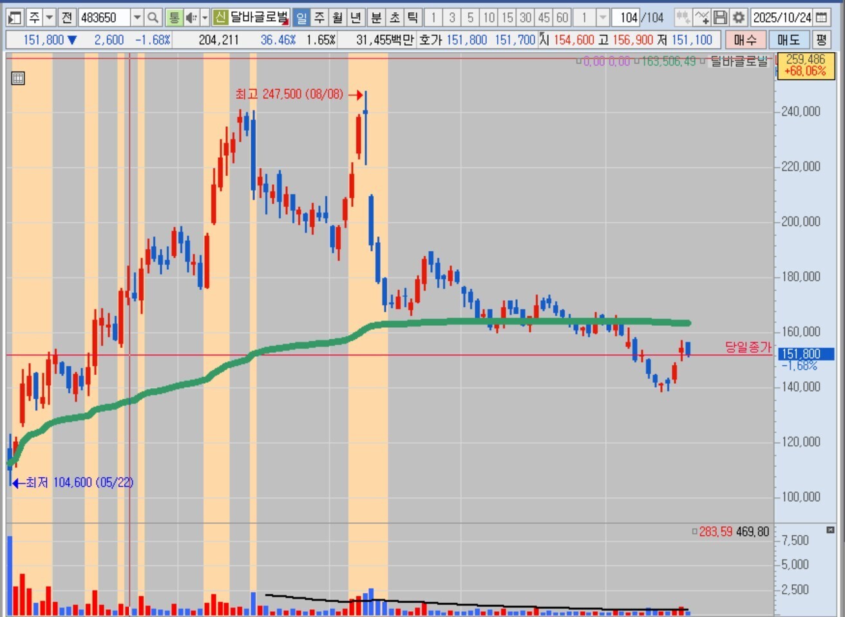Select the 60 minute interval button
Image resolution: width=845 pixels, height=617 pixels.
pyautogui.click(x=562, y=17)
